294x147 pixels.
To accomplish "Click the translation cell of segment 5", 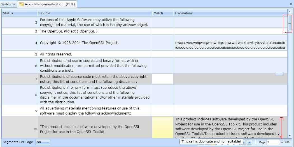I will (230, 54).
